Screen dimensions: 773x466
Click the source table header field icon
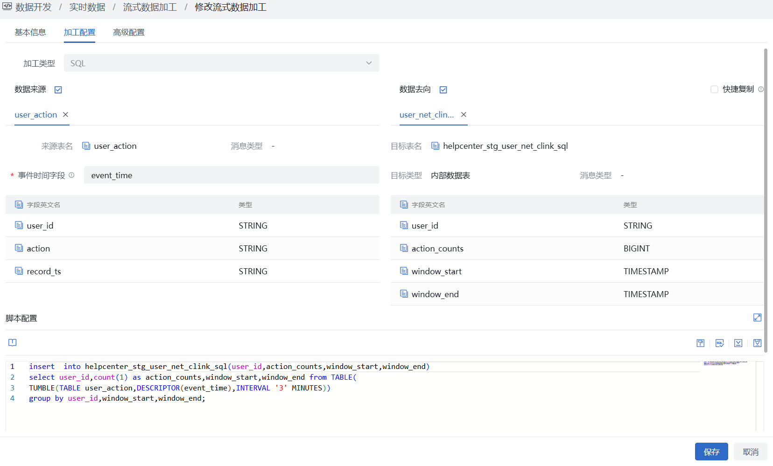pyautogui.click(x=19, y=204)
